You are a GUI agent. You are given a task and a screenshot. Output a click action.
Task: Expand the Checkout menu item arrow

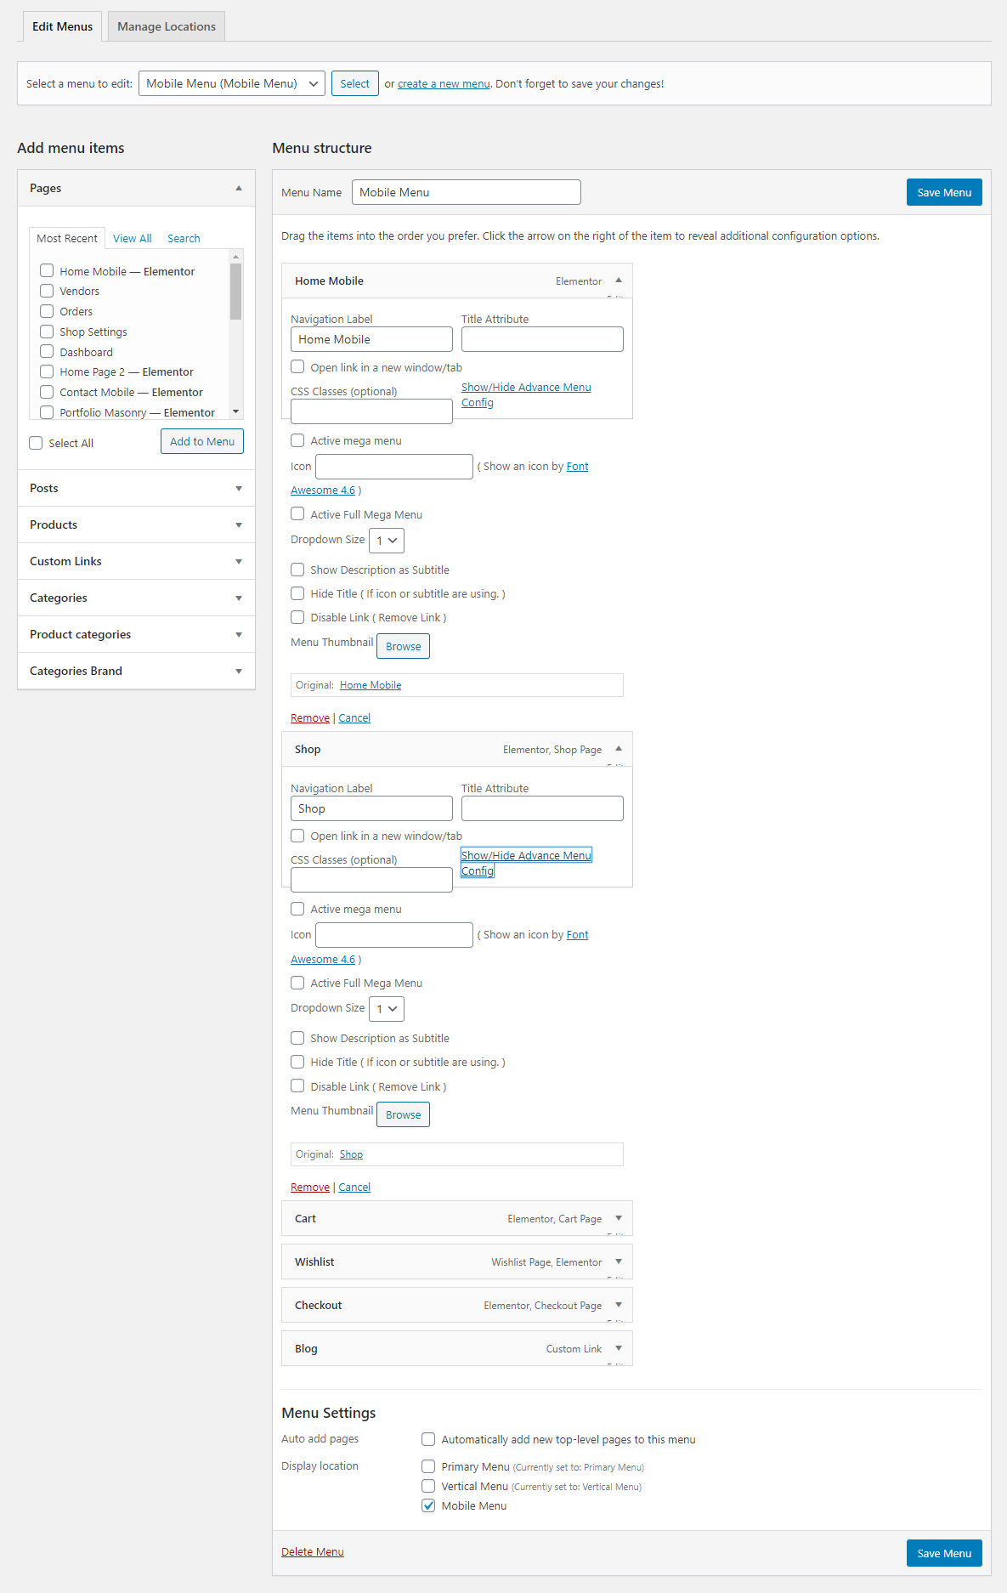619,1305
